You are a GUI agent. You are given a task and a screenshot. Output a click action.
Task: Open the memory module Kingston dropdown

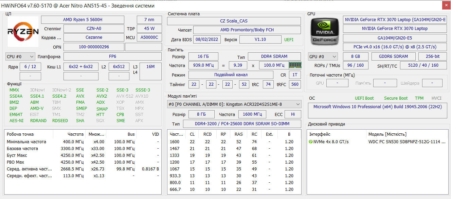[234, 104]
